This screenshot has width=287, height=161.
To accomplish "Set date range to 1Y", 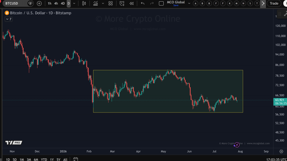I will (x=52, y=160).
